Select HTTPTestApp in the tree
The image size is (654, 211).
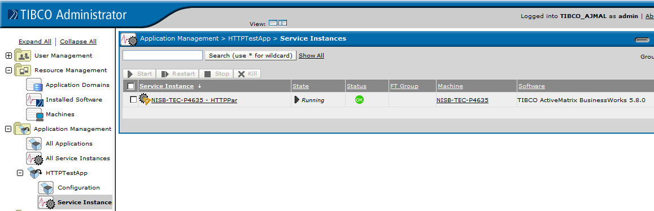point(67,173)
